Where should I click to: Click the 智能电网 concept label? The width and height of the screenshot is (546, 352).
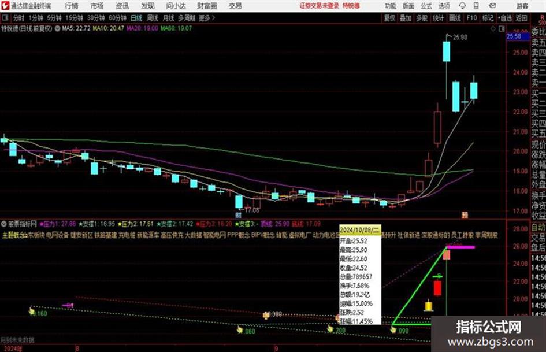pyautogui.click(x=214, y=235)
